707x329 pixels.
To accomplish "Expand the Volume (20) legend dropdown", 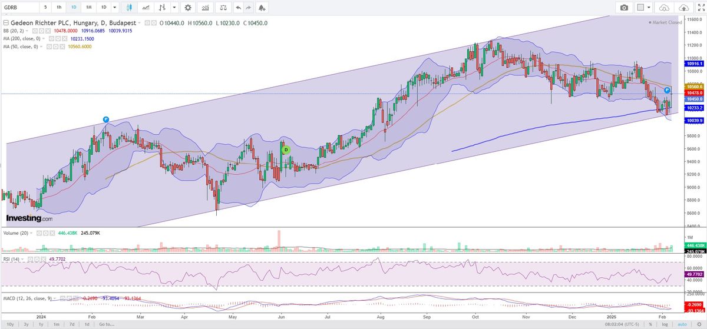I will (32, 232).
